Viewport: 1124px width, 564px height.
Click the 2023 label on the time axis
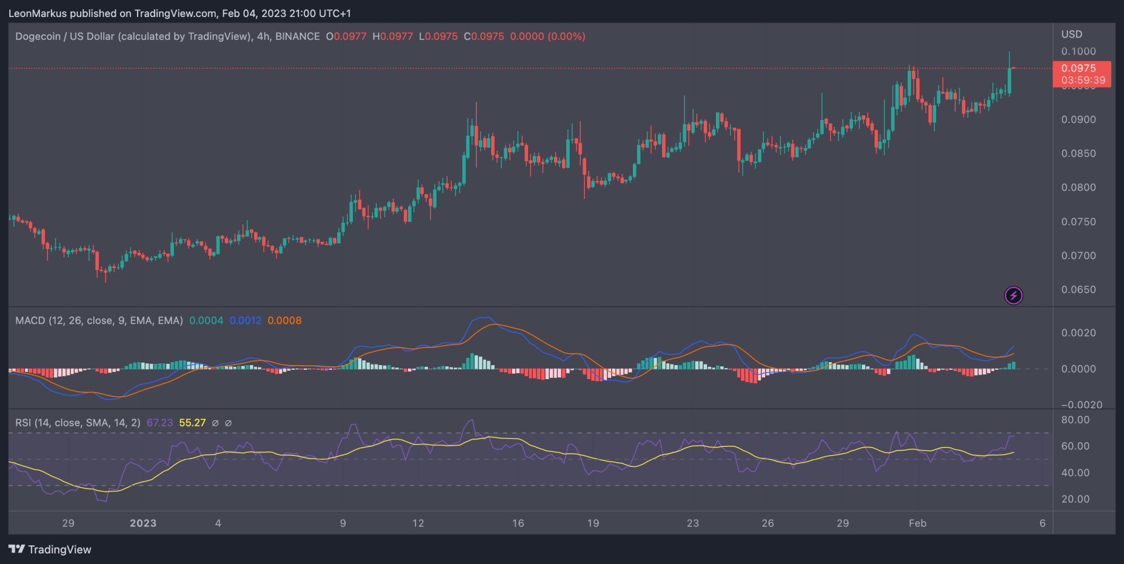(143, 523)
